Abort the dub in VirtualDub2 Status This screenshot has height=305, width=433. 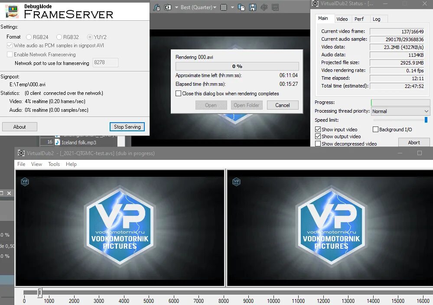(414, 143)
